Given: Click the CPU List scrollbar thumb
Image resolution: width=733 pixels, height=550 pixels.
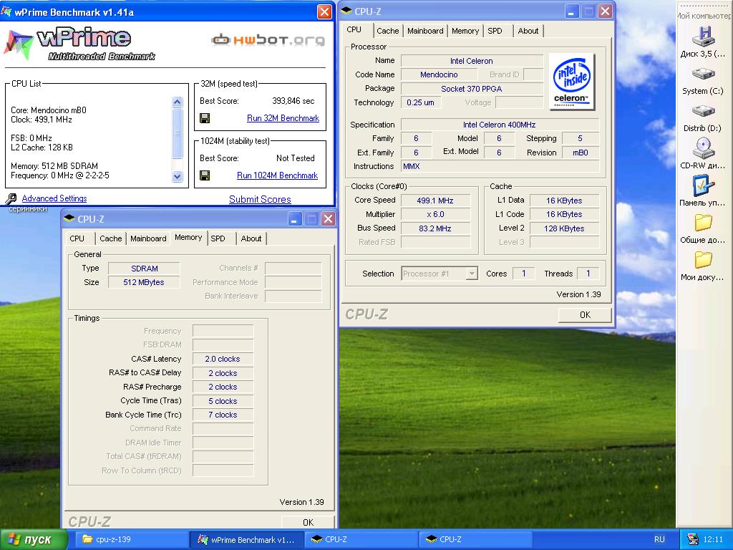Looking at the screenshot, I should click(x=178, y=132).
